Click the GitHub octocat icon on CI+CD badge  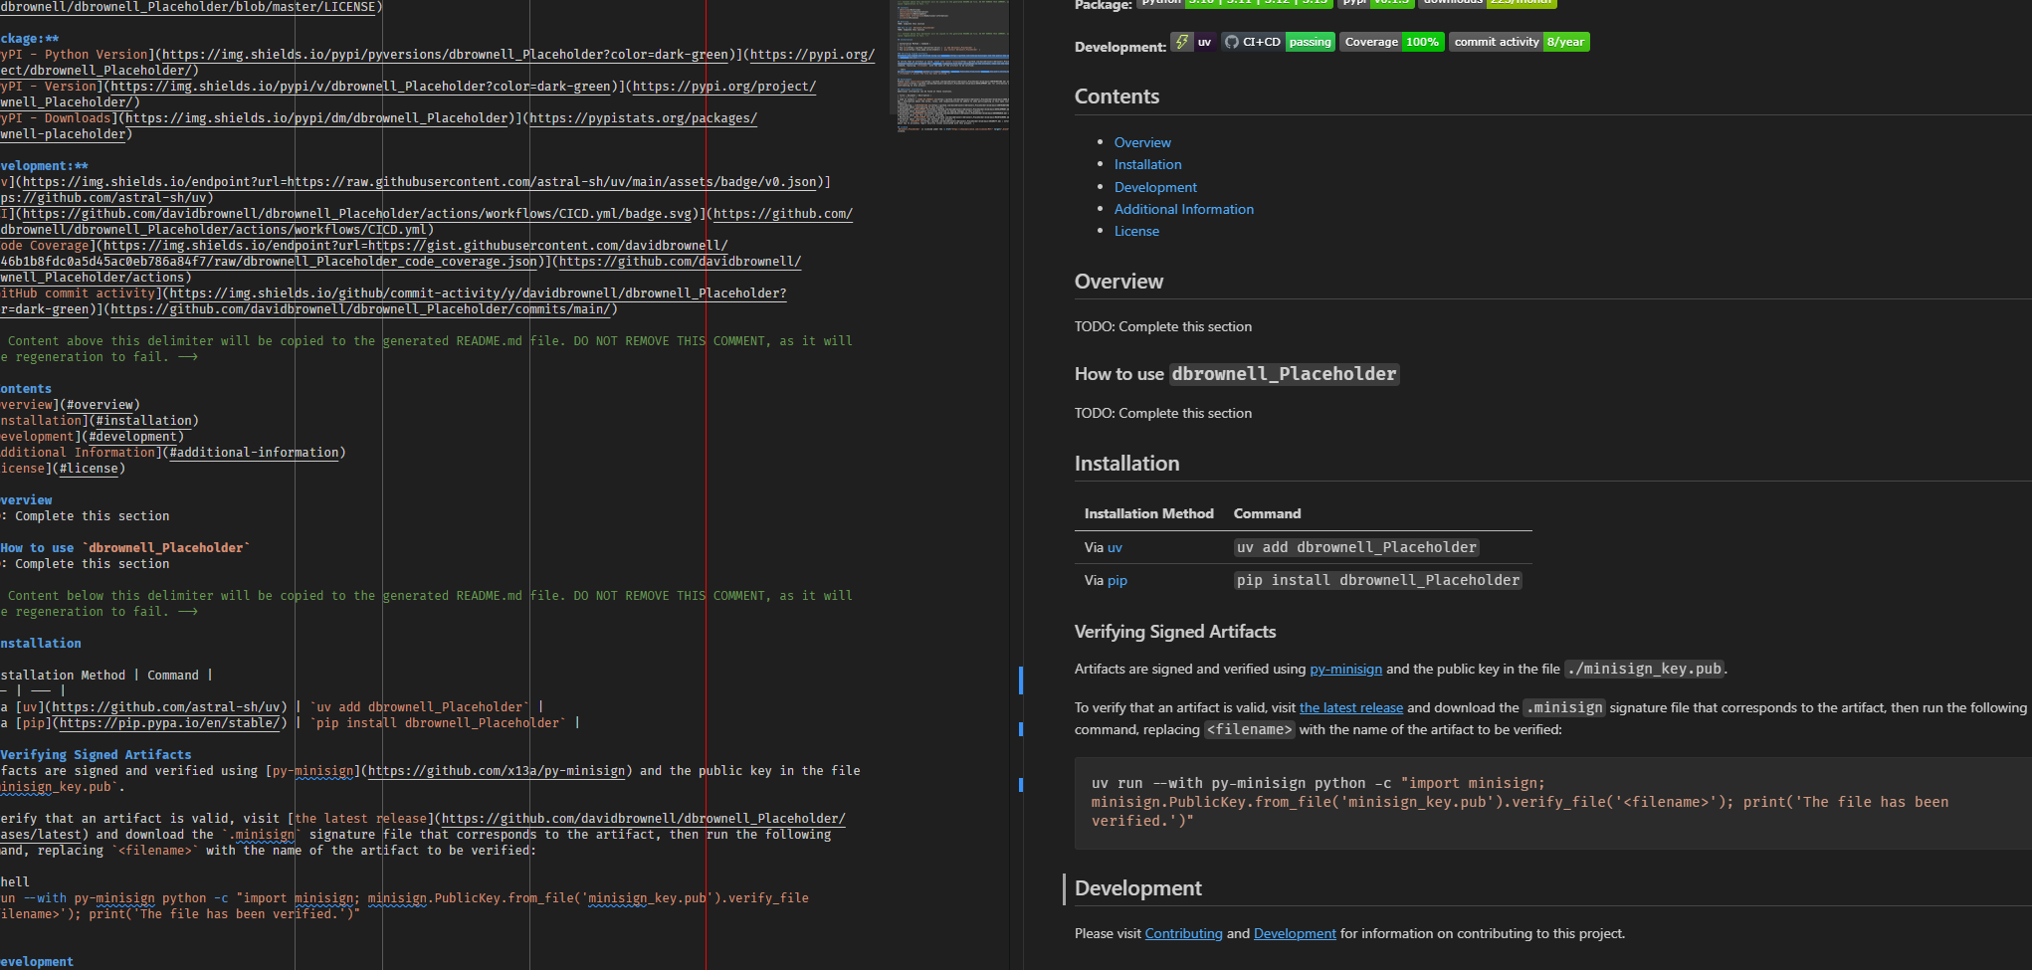(x=1231, y=42)
